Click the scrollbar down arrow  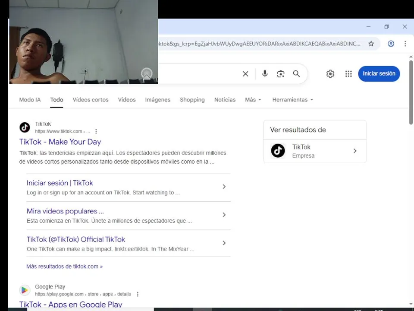tap(411, 304)
